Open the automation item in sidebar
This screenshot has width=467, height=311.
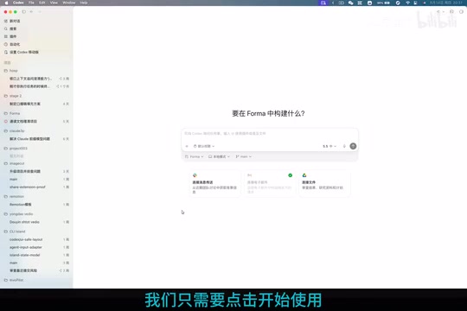[12, 44]
